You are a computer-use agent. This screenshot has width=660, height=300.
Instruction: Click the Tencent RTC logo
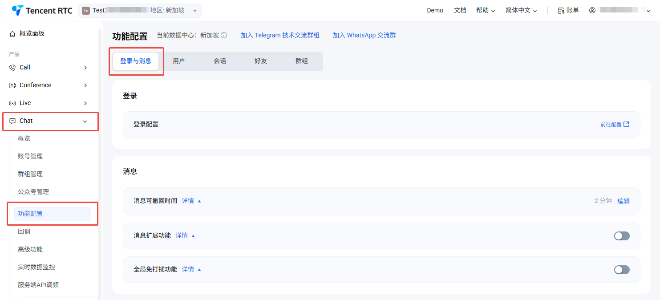tap(42, 10)
